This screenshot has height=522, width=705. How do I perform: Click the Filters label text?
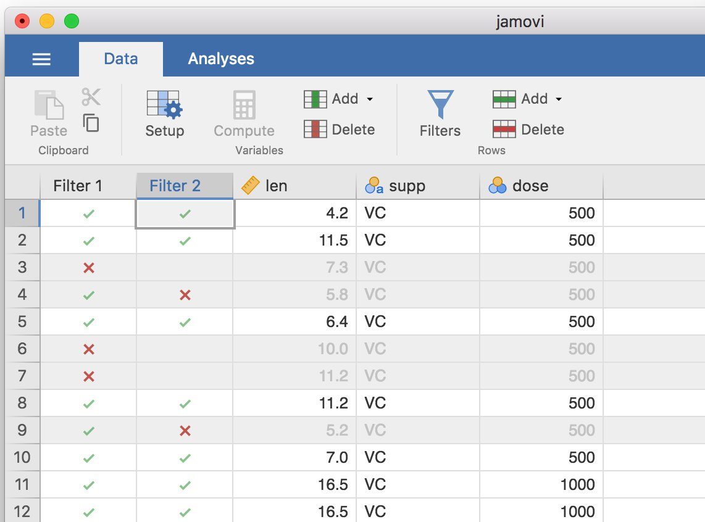440,131
